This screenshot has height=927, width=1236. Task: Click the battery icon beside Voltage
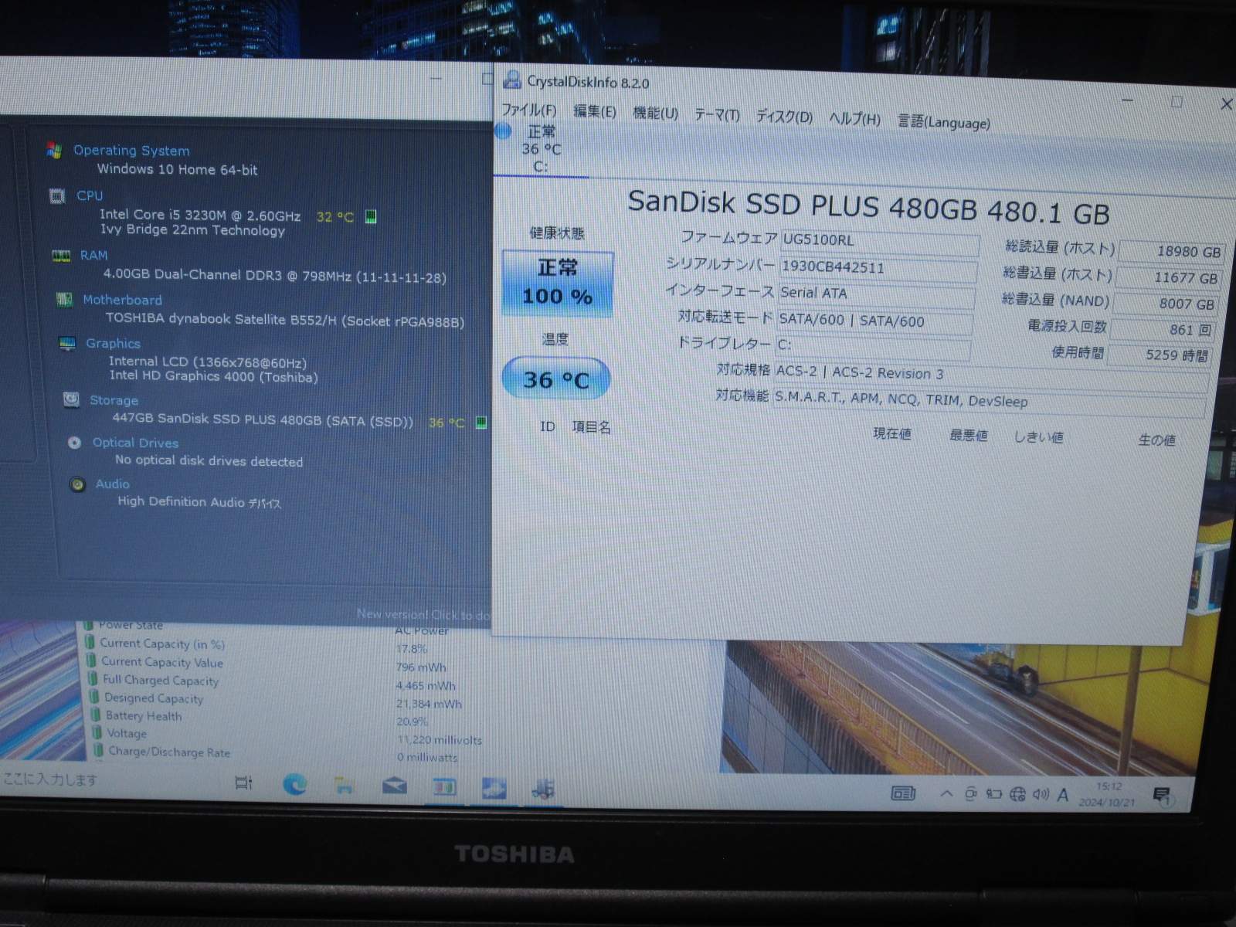click(x=97, y=732)
